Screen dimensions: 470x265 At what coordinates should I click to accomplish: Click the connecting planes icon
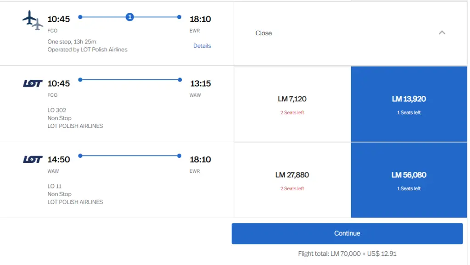coord(33,20)
